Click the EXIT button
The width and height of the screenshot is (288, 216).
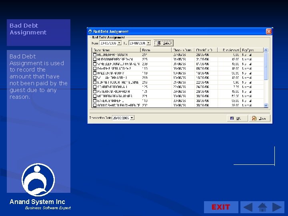pos(221,207)
